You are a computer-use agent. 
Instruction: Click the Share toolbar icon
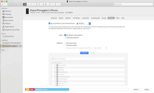52,4
